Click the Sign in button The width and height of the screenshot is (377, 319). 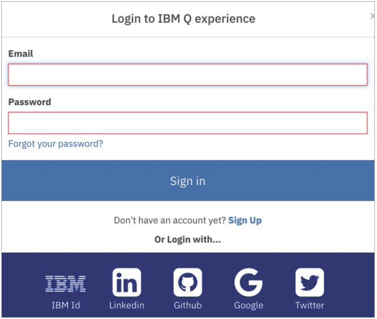188,181
